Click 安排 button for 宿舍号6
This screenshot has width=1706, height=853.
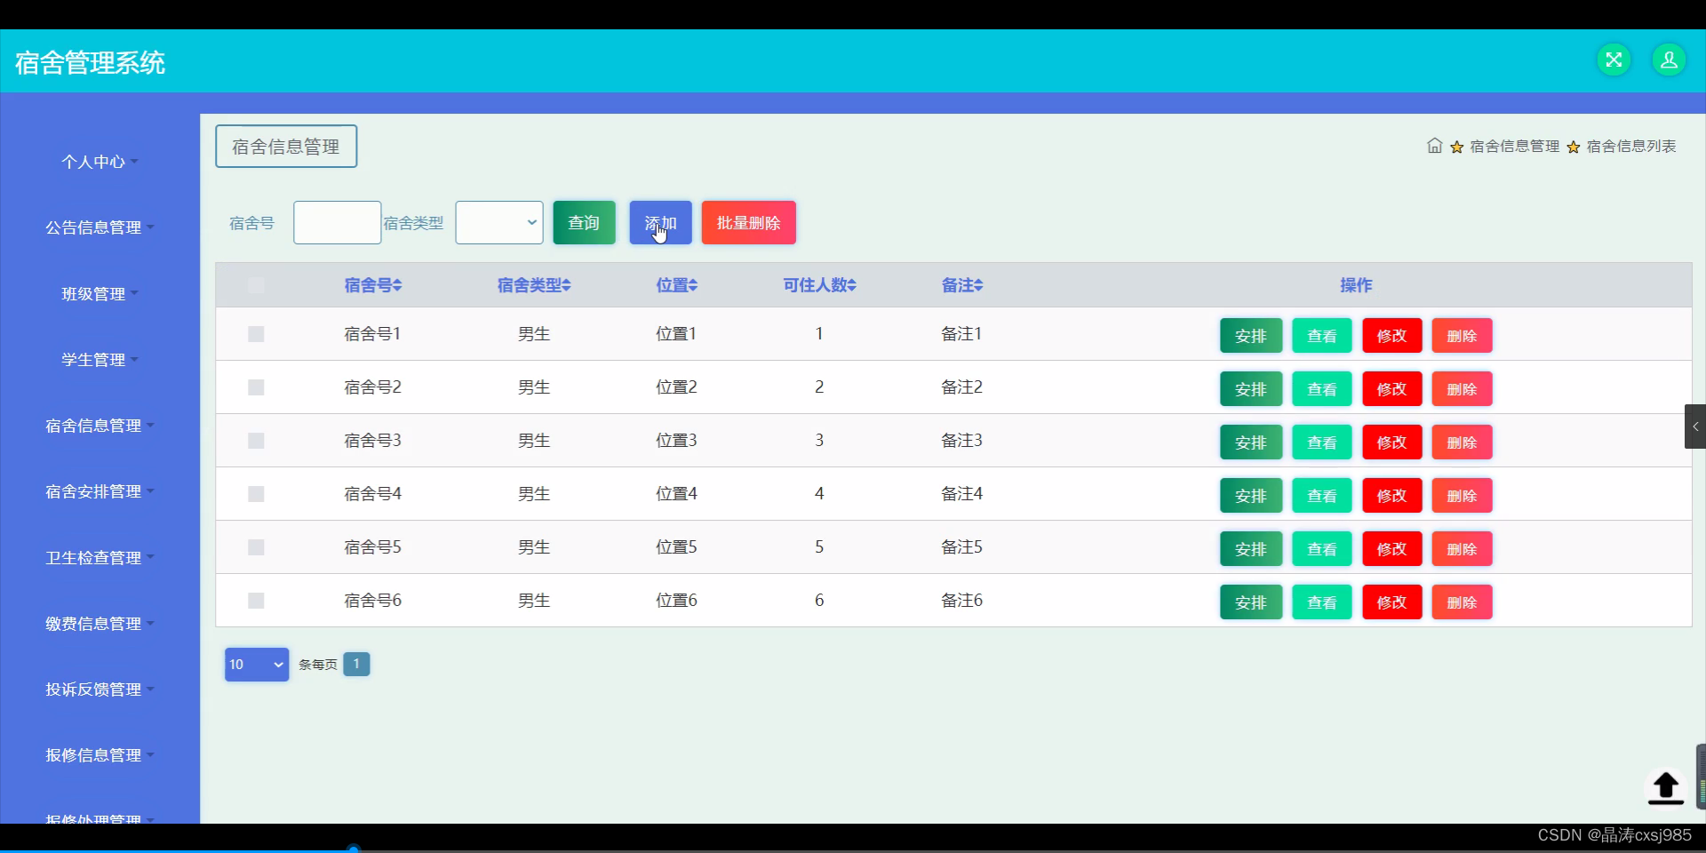pyautogui.click(x=1251, y=602)
